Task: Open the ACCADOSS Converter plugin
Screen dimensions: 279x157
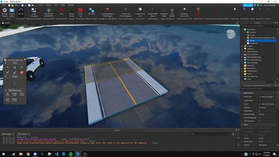Action: [x=48, y=12]
